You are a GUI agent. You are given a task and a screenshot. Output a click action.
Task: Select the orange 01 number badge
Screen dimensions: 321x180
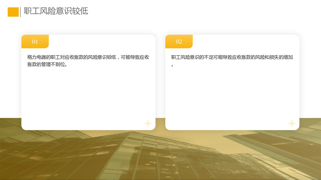[x=35, y=42]
